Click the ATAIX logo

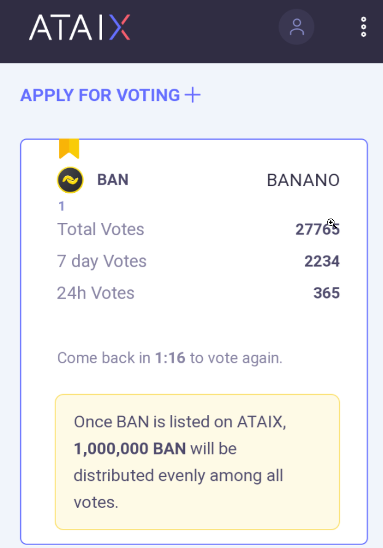pyautogui.click(x=79, y=27)
